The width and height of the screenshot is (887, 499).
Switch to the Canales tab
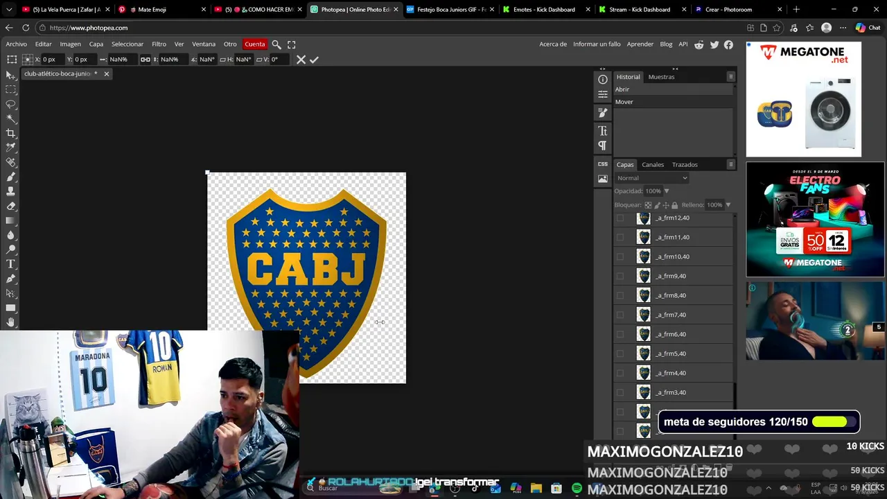[653, 165]
